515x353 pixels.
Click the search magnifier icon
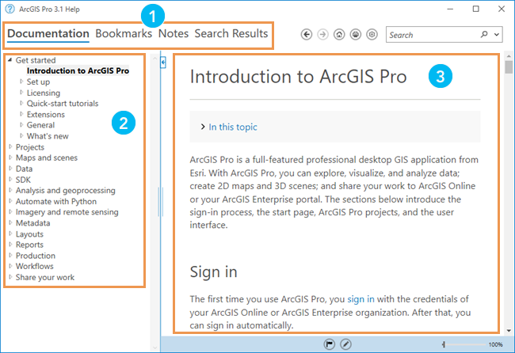(x=484, y=35)
